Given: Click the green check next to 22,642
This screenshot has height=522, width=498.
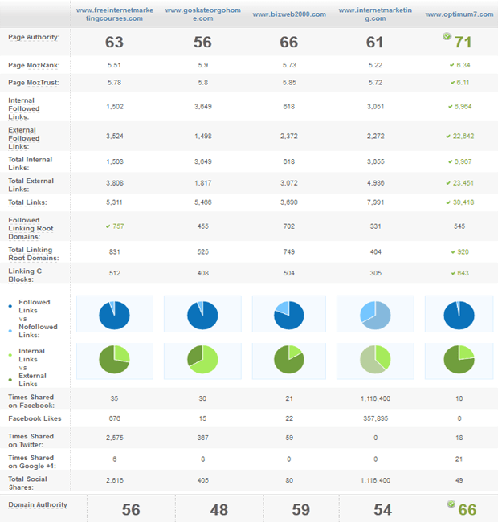Looking at the screenshot, I should click(x=448, y=137).
